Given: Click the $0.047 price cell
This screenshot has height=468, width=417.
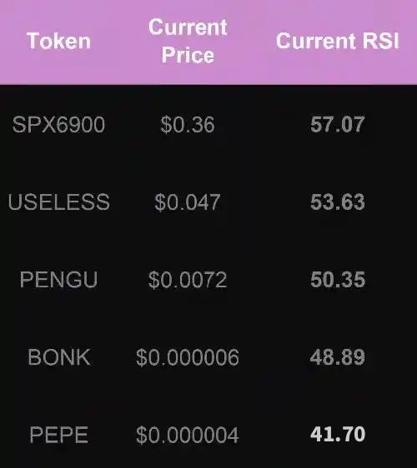Looking at the screenshot, I should [x=188, y=202].
